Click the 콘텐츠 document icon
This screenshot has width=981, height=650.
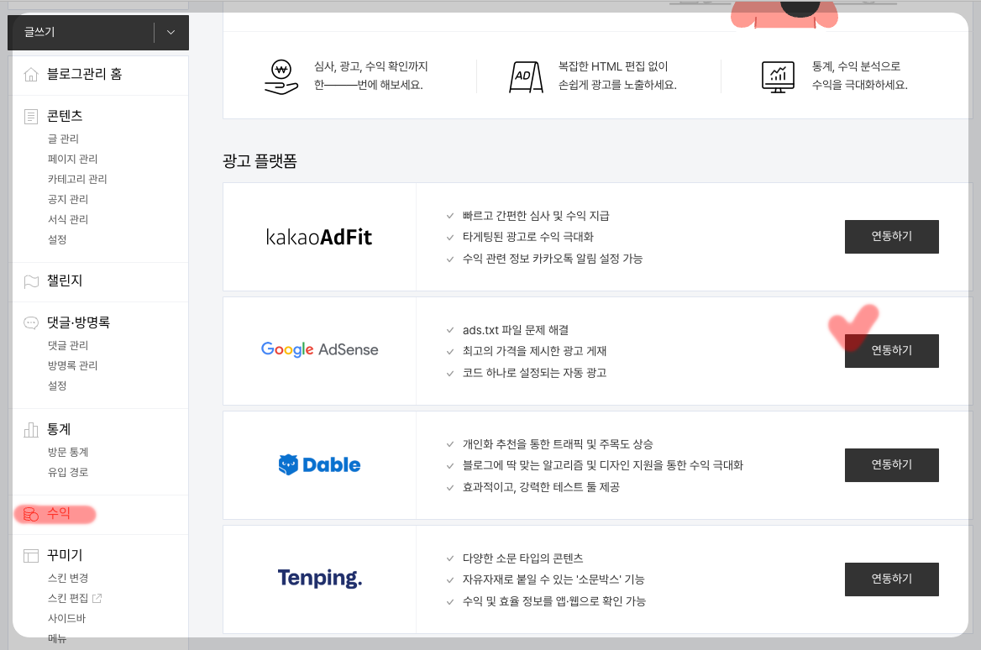(x=29, y=116)
